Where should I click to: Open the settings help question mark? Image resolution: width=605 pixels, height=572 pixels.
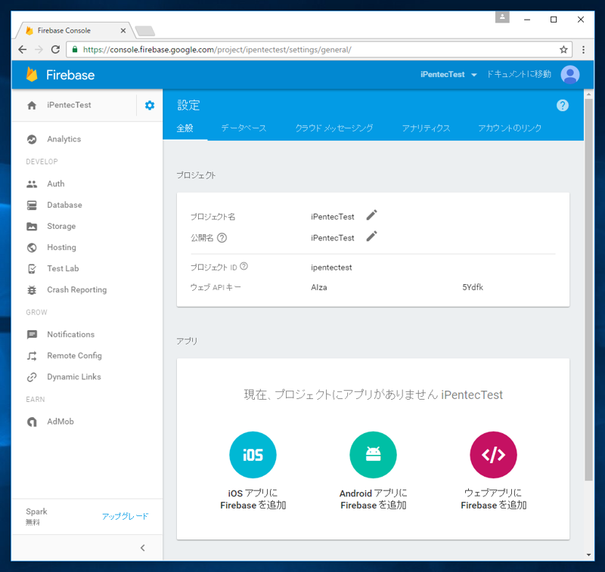tap(563, 105)
